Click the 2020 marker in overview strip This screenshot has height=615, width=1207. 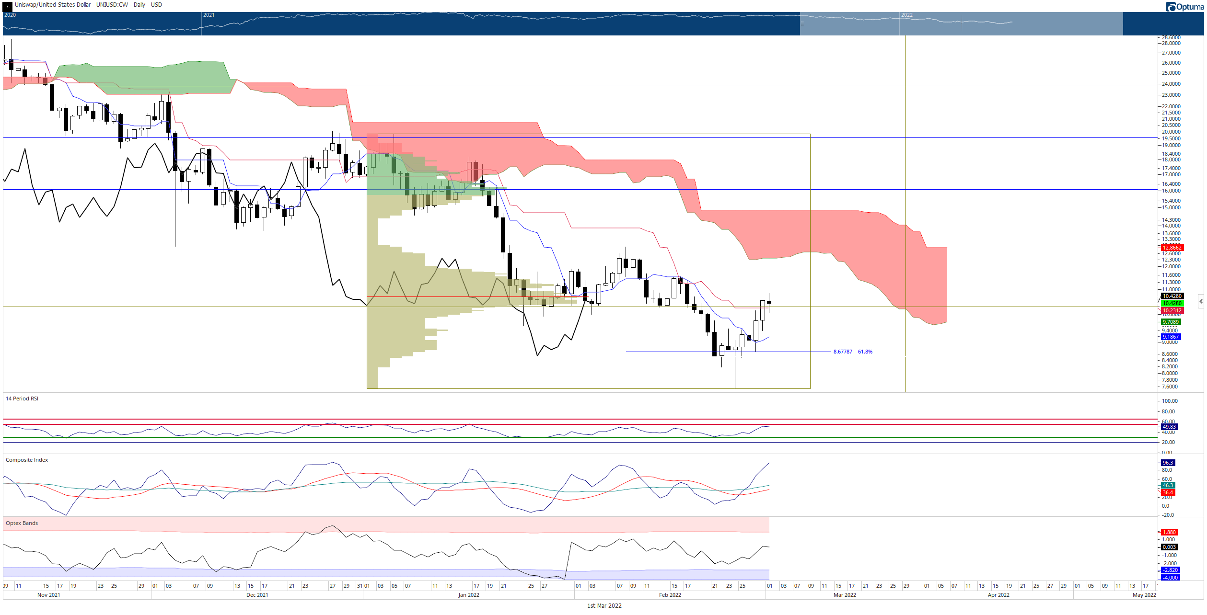point(10,15)
